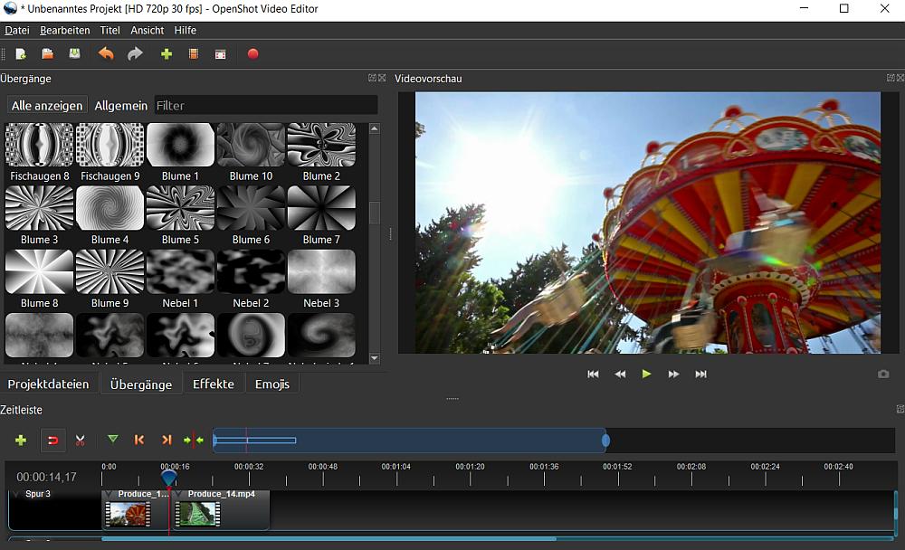Image resolution: width=905 pixels, height=550 pixels.
Task: Undock the Videovorschau panel
Action: point(891,78)
